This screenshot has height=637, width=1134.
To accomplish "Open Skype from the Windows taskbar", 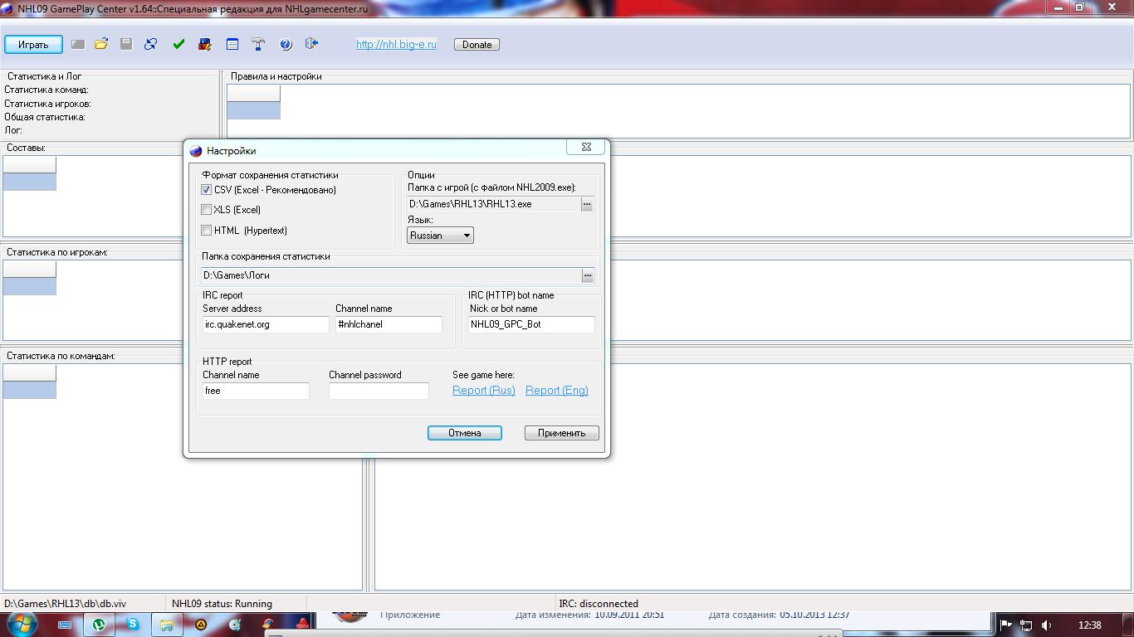I will click(x=133, y=625).
